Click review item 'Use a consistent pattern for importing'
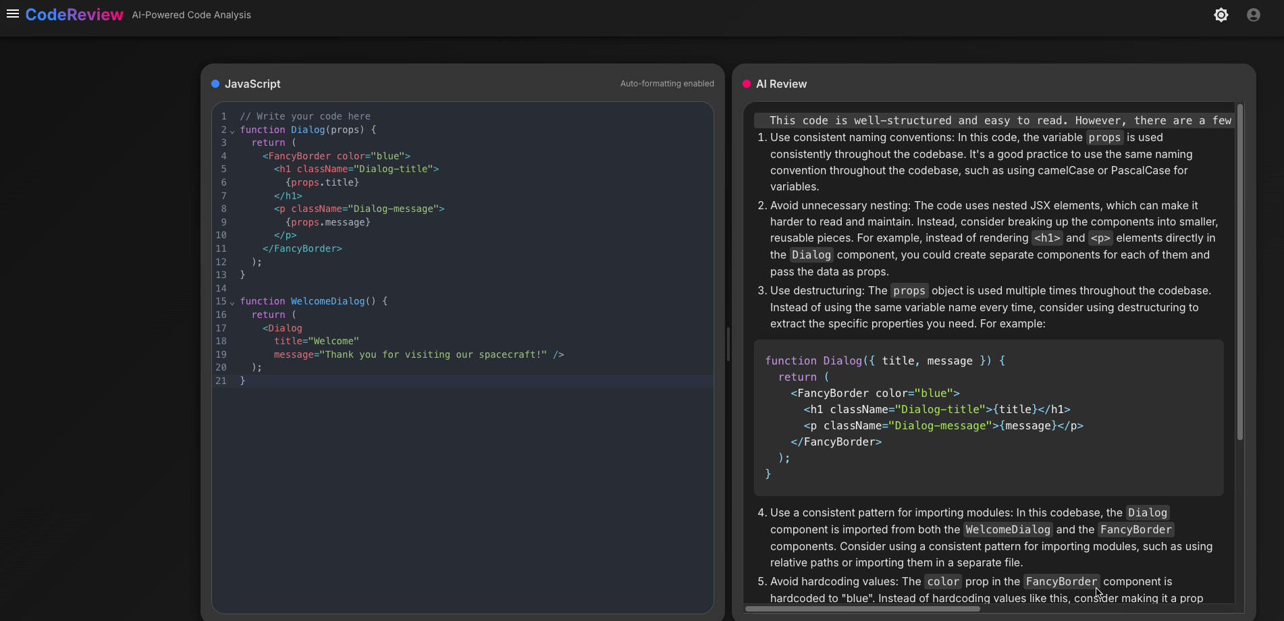 [891, 512]
